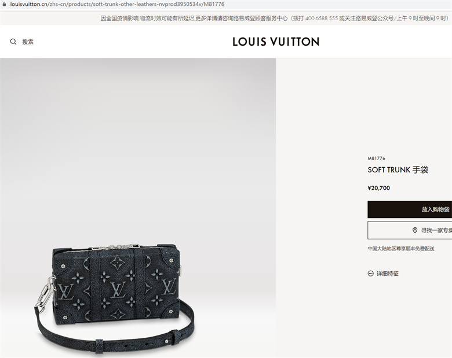The image size is (452, 358).
Task: Click the ¥20,700 price
Action: point(379,188)
